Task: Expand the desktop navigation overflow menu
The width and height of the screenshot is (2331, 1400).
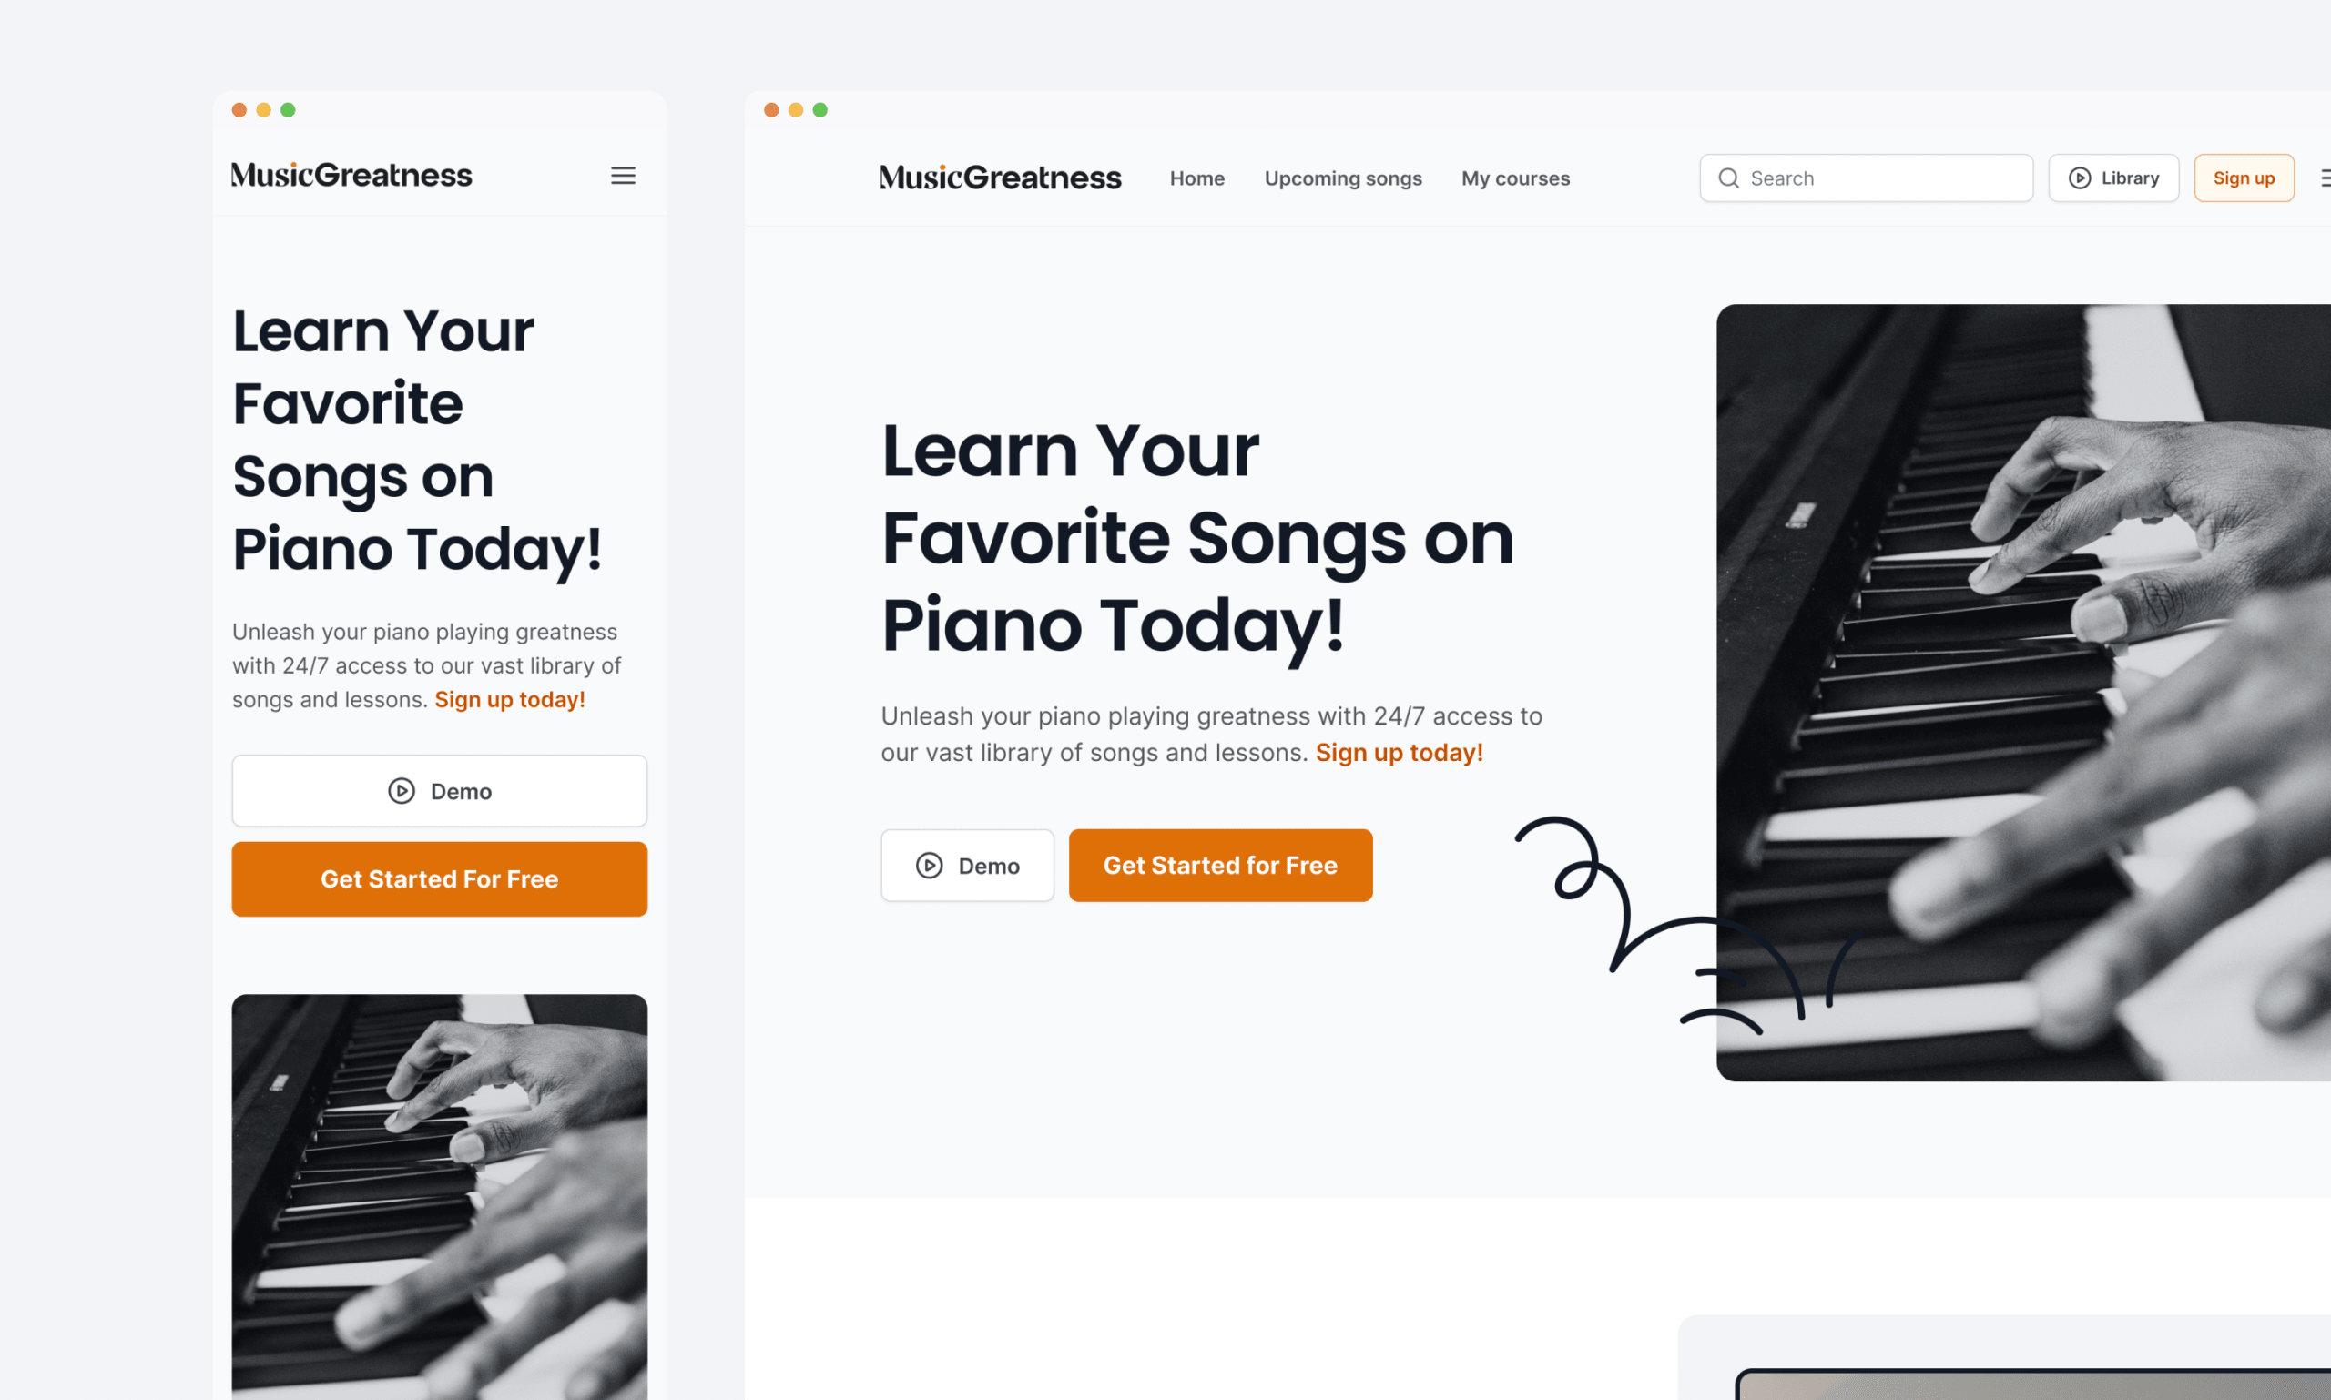Action: pyautogui.click(x=2325, y=178)
